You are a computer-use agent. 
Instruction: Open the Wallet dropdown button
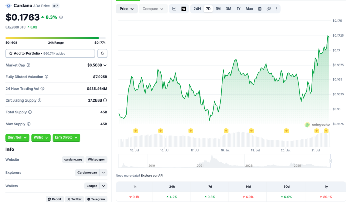[x=41, y=137]
